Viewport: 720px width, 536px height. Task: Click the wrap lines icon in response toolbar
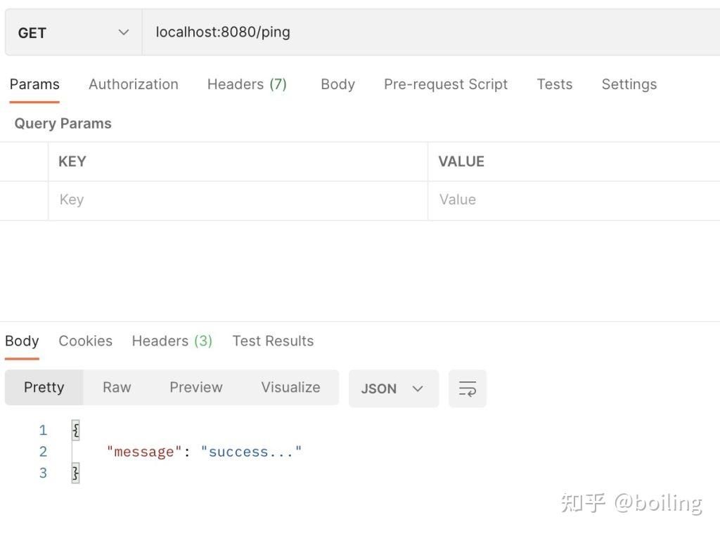point(467,388)
